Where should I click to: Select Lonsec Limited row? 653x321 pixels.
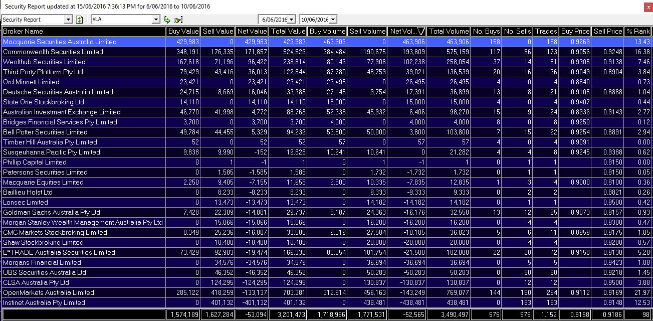tap(326, 202)
